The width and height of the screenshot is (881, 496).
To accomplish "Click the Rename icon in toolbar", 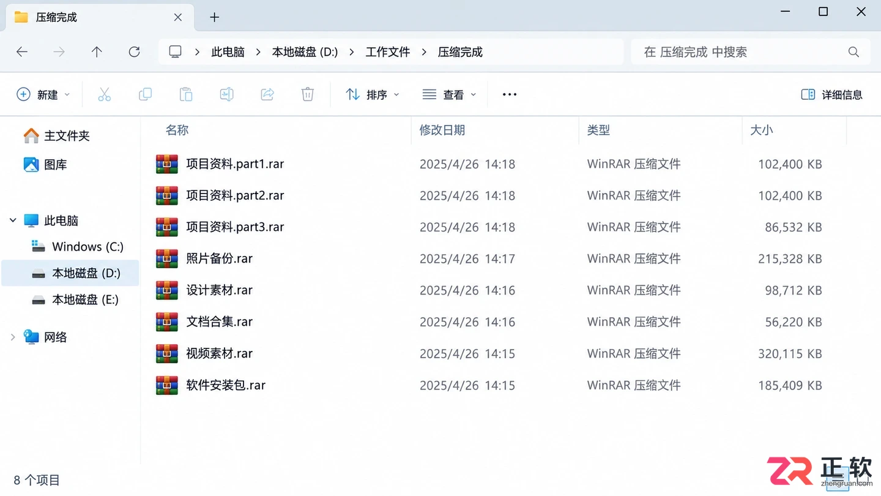I will coord(226,94).
